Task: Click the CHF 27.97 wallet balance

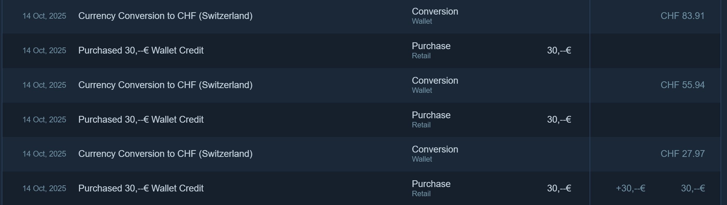Action: pos(682,154)
